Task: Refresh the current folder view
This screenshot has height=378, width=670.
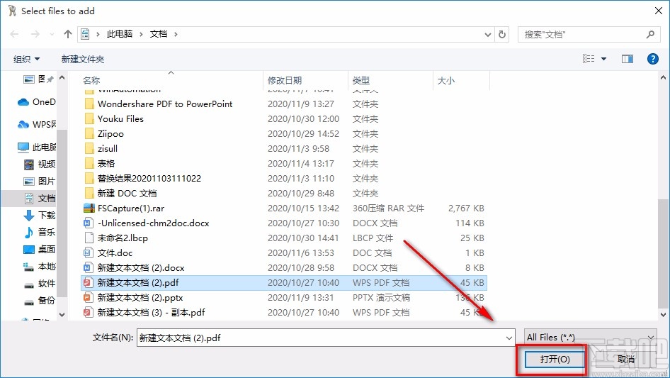Action: pyautogui.click(x=502, y=34)
